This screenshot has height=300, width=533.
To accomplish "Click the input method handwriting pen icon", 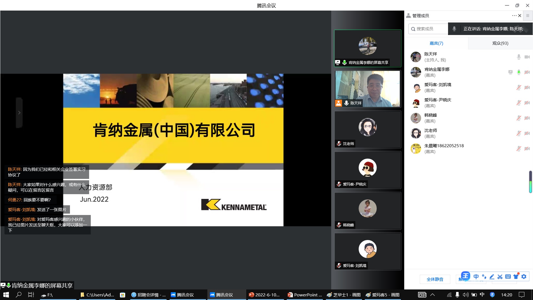I will pyautogui.click(x=492, y=277).
